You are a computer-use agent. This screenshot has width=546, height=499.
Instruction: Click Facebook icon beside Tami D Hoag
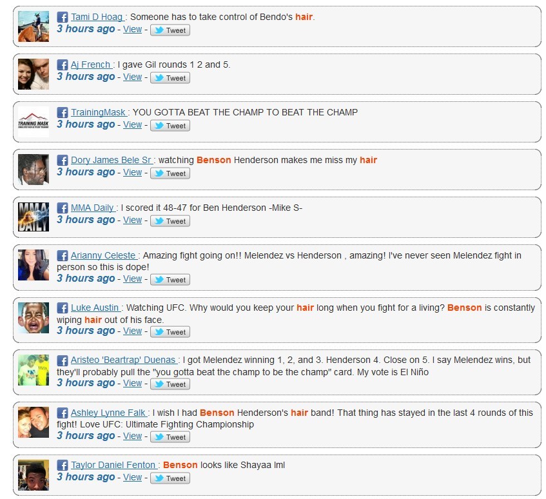click(x=63, y=17)
